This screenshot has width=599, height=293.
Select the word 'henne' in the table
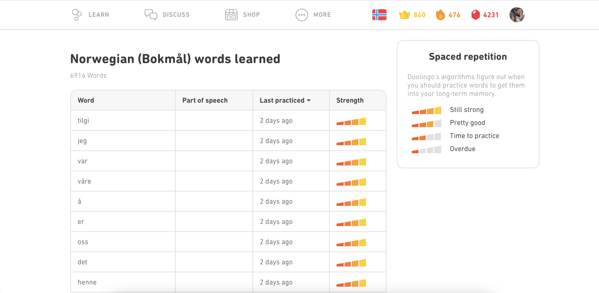click(87, 282)
